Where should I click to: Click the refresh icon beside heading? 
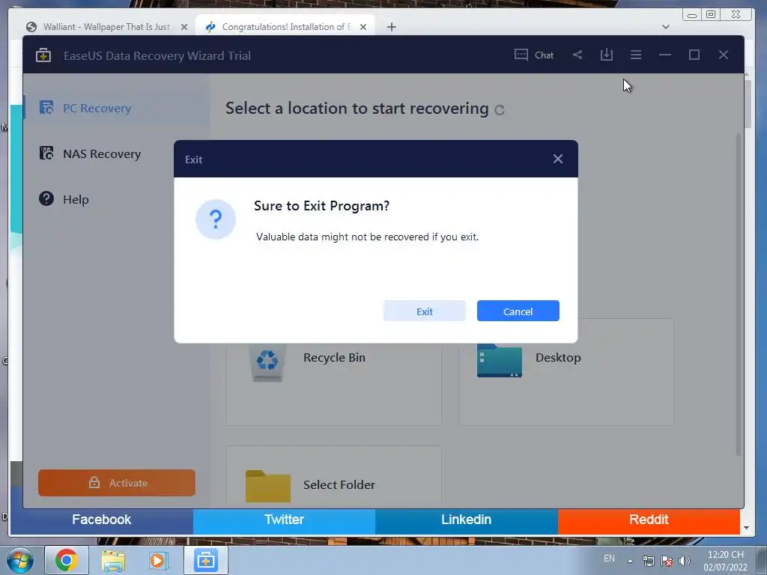coord(499,110)
